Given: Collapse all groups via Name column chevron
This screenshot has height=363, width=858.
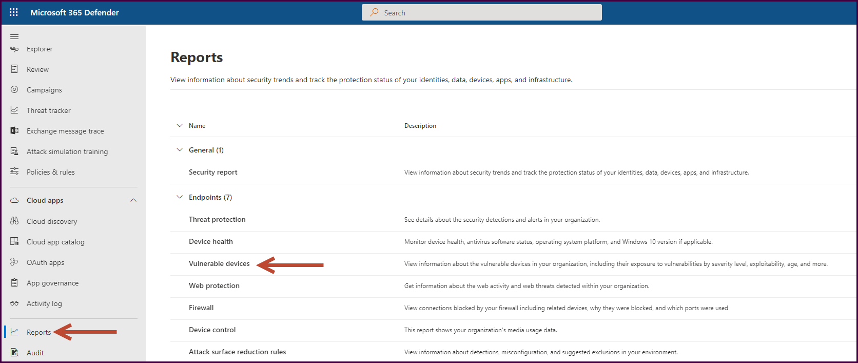Looking at the screenshot, I should pyautogui.click(x=180, y=125).
